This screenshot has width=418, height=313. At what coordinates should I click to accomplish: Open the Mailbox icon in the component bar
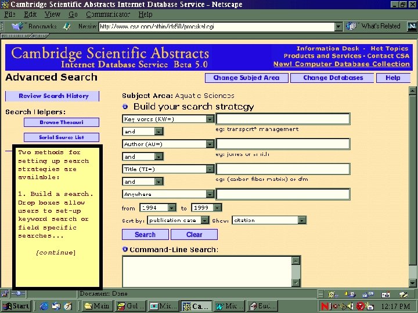pyautogui.click(x=350, y=294)
